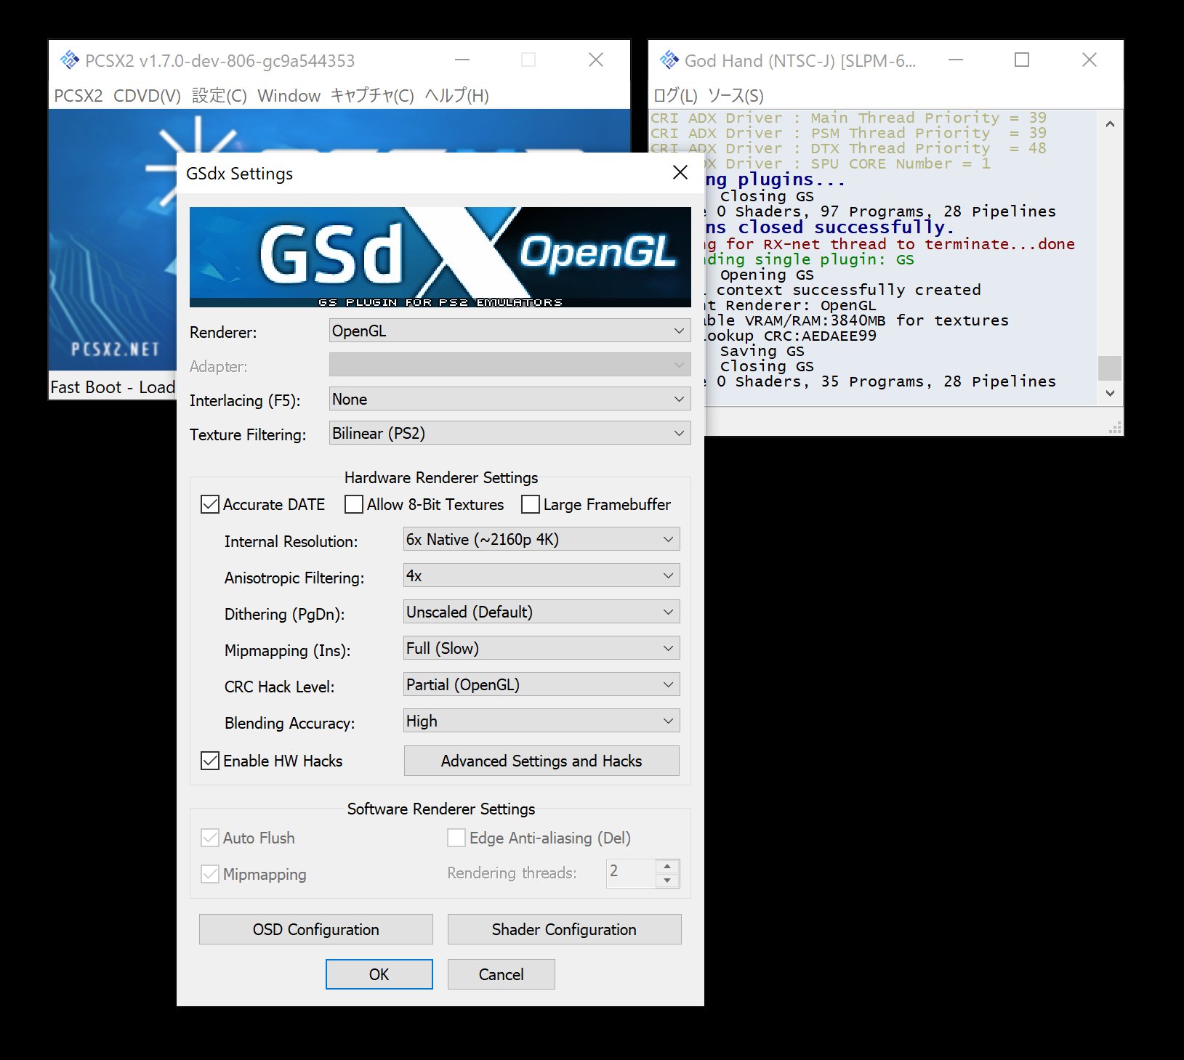Open the PCSX2 menu
Viewport: 1184px width, 1060px height.
[78, 96]
